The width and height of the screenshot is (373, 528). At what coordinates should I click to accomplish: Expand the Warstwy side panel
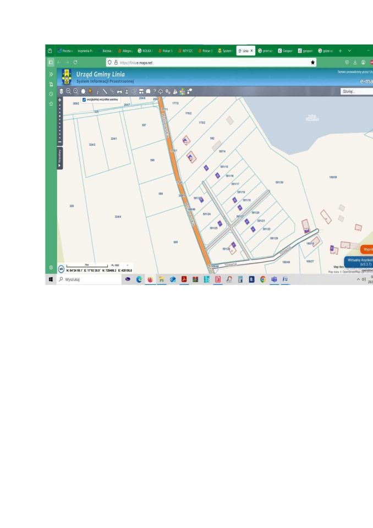pos(60,157)
